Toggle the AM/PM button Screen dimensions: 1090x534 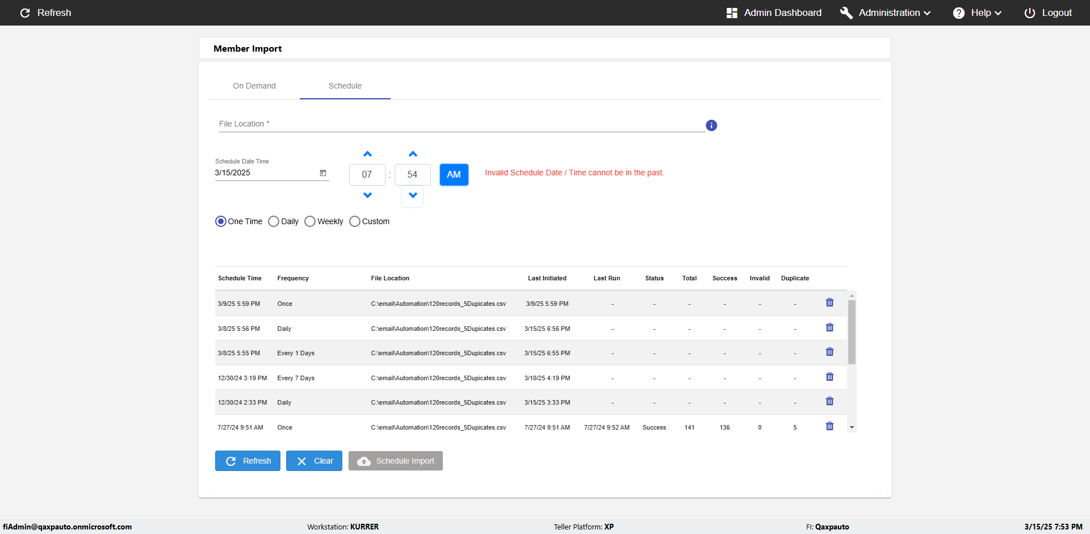(x=454, y=175)
